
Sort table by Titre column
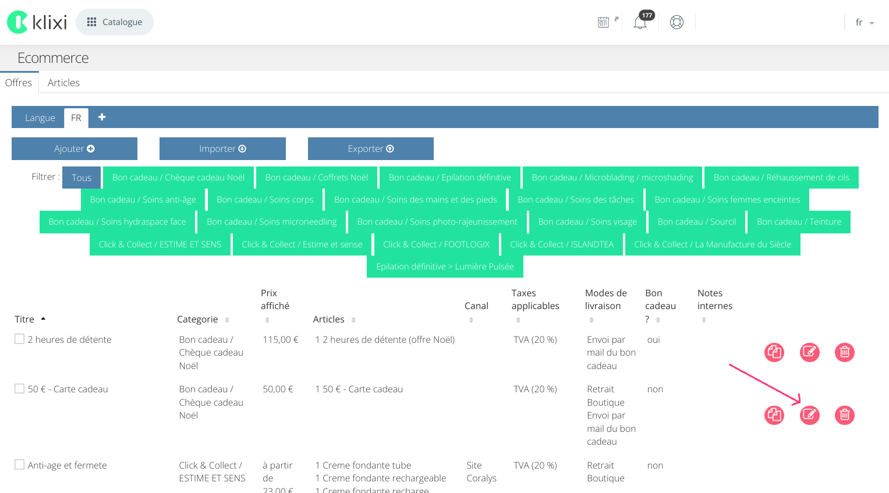point(30,319)
